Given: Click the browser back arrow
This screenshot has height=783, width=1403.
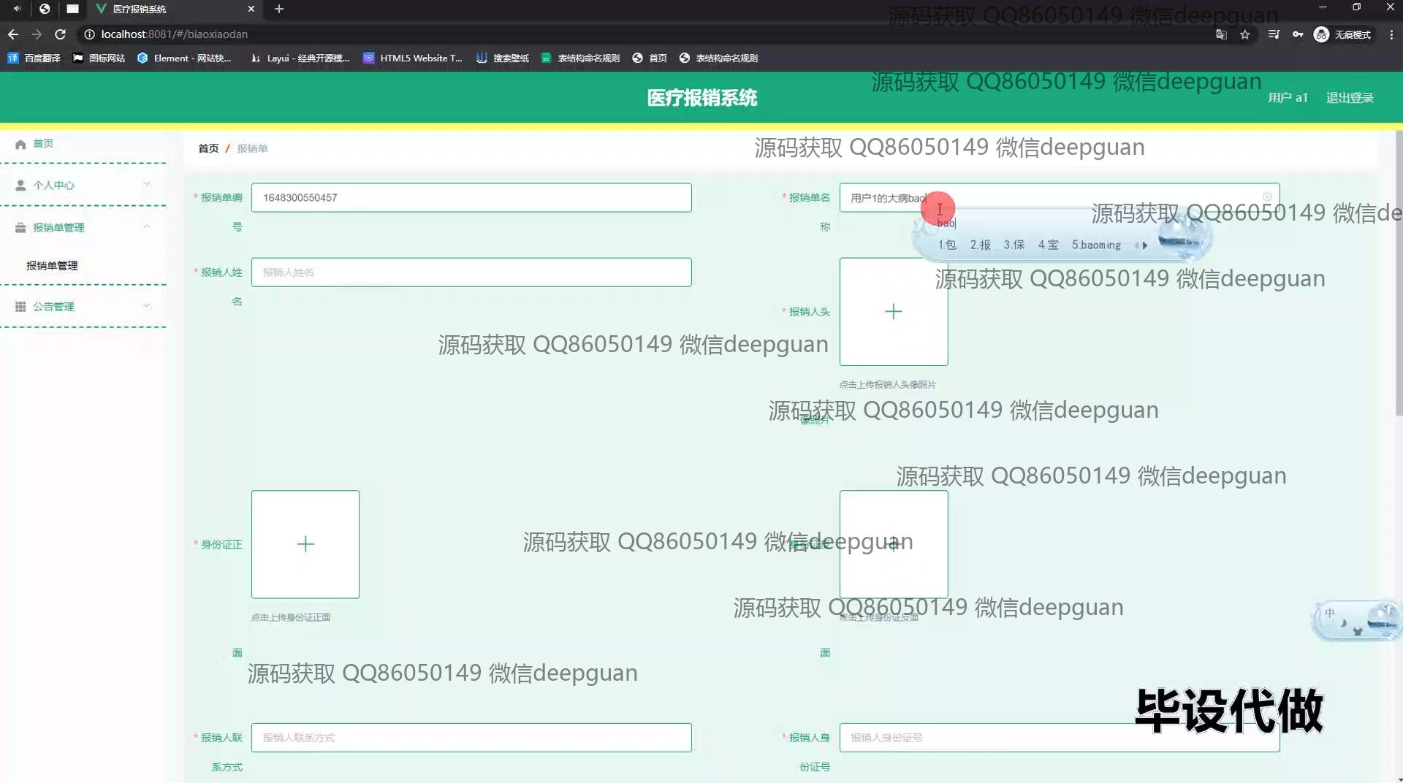Looking at the screenshot, I should [x=13, y=34].
